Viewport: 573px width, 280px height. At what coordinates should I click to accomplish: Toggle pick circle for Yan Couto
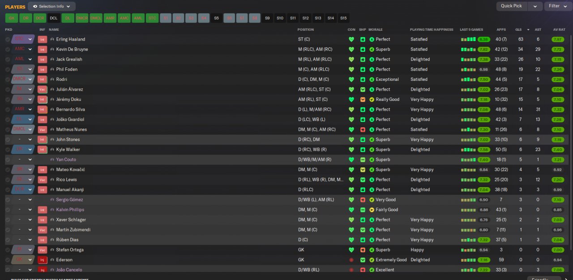[8, 159]
